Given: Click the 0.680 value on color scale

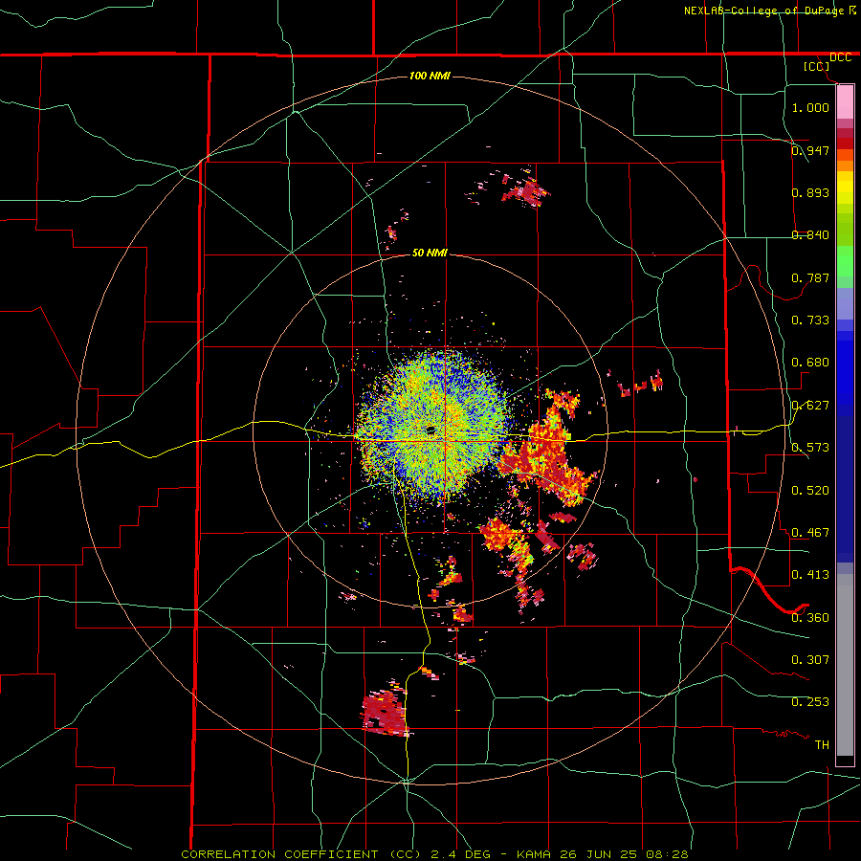Looking at the screenshot, I should click(x=810, y=363).
